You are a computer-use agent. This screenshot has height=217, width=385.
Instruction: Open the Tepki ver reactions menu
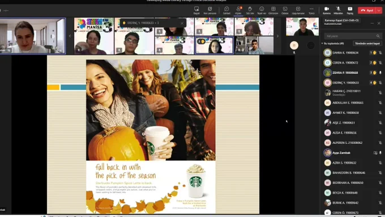(x=262, y=10)
